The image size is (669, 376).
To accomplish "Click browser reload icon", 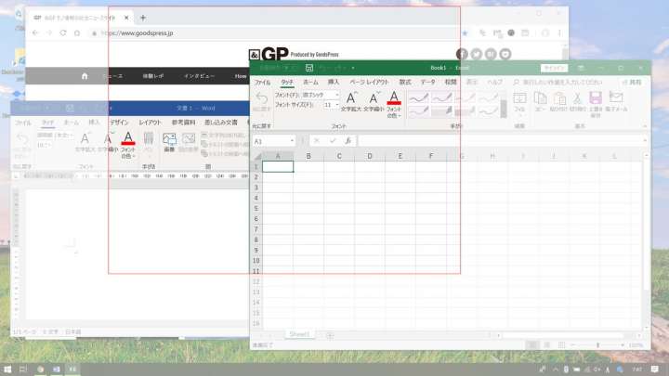I will pos(63,32).
